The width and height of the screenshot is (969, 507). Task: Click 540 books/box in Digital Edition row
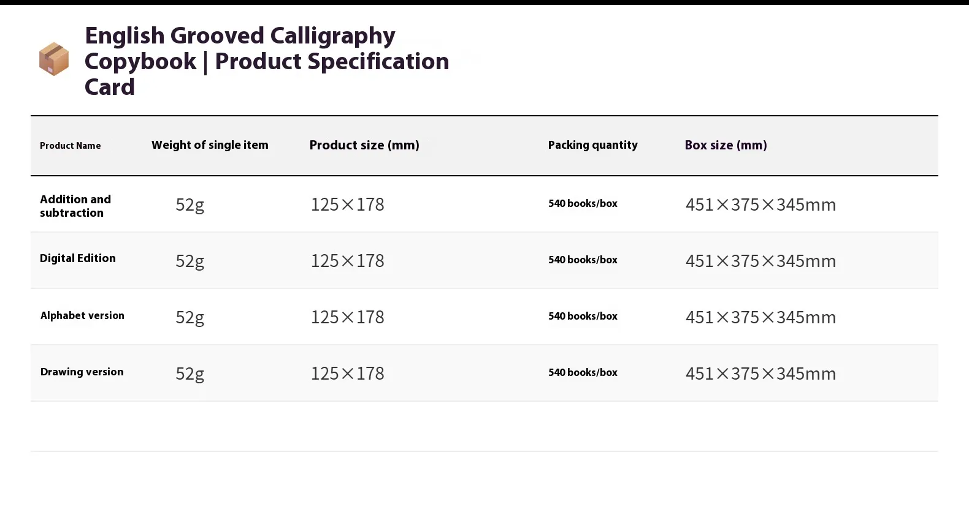point(583,260)
